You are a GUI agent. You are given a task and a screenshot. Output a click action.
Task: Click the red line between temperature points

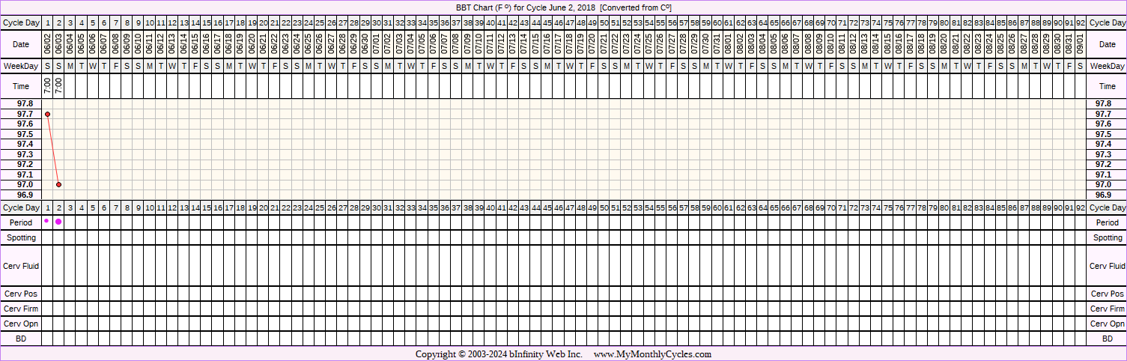coord(52,149)
